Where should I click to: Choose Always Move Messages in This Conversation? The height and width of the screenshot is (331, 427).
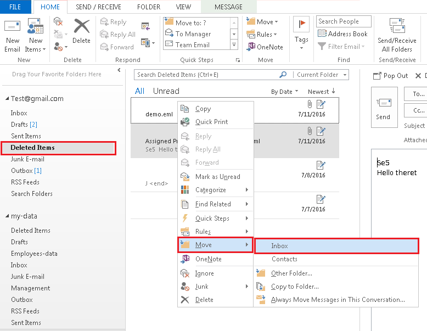coord(336,300)
